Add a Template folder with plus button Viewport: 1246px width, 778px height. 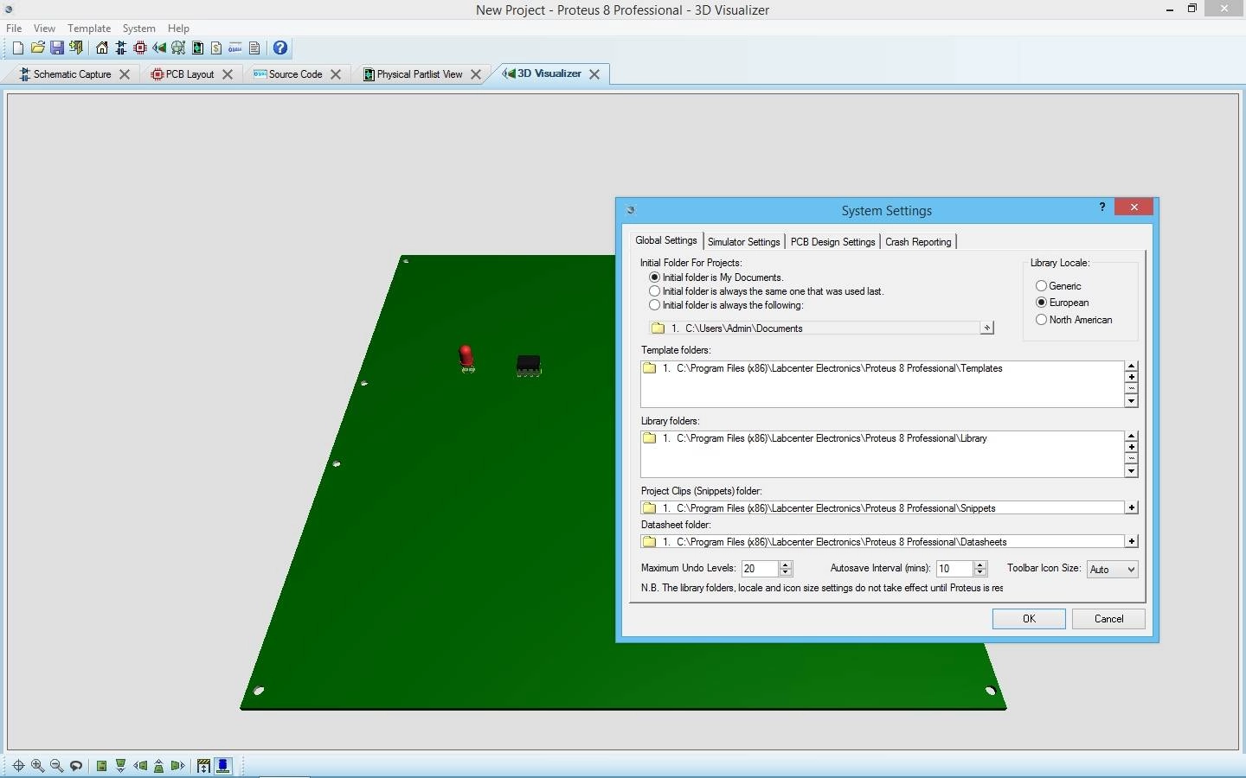pyautogui.click(x=1131, y=378)
